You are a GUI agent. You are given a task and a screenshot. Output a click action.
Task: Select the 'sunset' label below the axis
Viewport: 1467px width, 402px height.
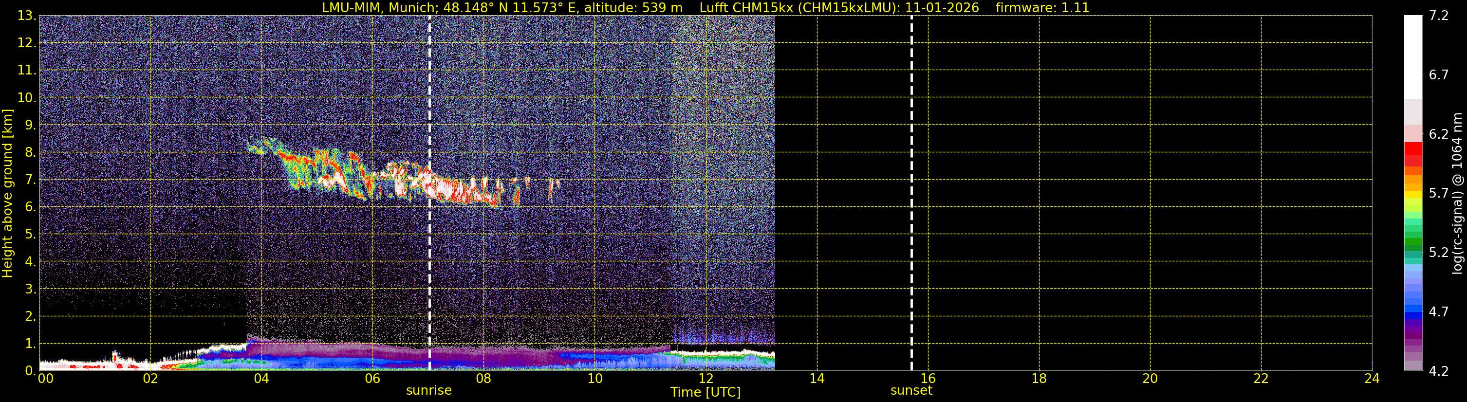911,391
